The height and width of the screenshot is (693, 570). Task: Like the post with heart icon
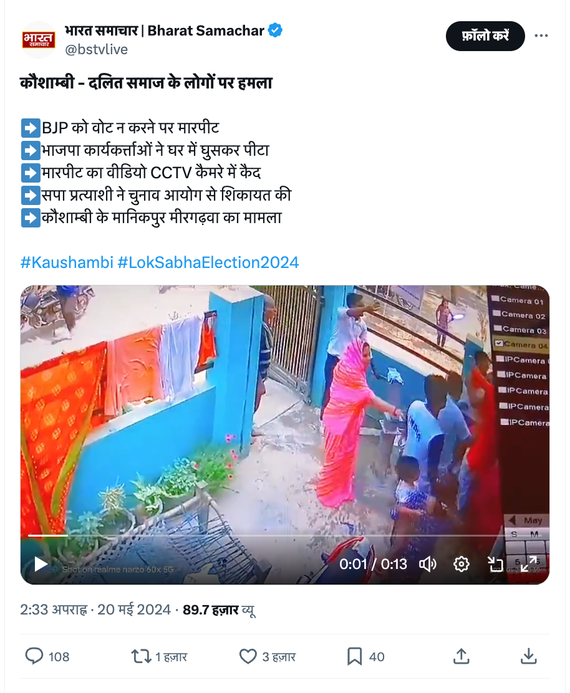[x=248, y=656]
